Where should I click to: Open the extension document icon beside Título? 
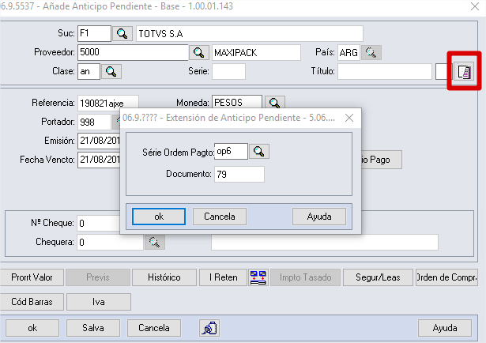(x=464, y=72)
